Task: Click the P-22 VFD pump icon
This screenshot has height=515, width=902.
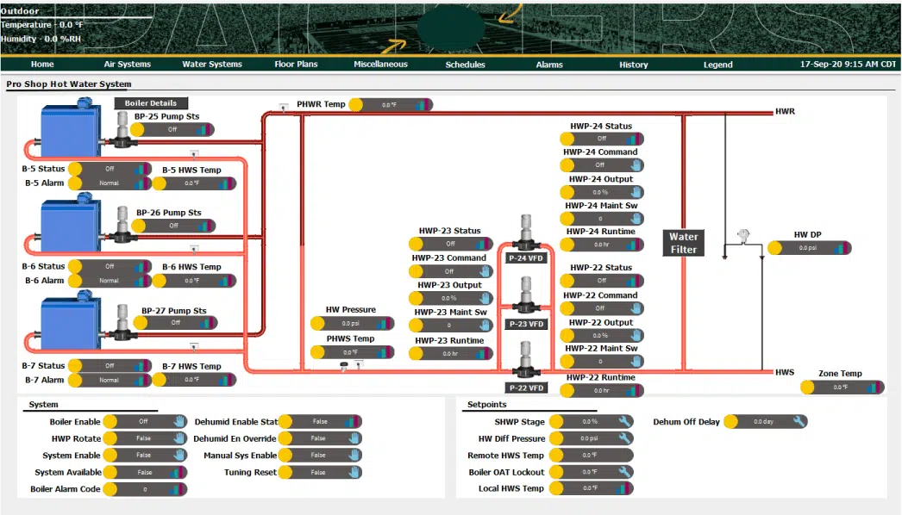Action: (526, 360)
